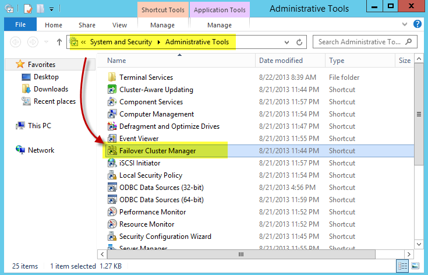Click the Forward navigation arrow
428x275 pixels.
(x=33, y=42)
